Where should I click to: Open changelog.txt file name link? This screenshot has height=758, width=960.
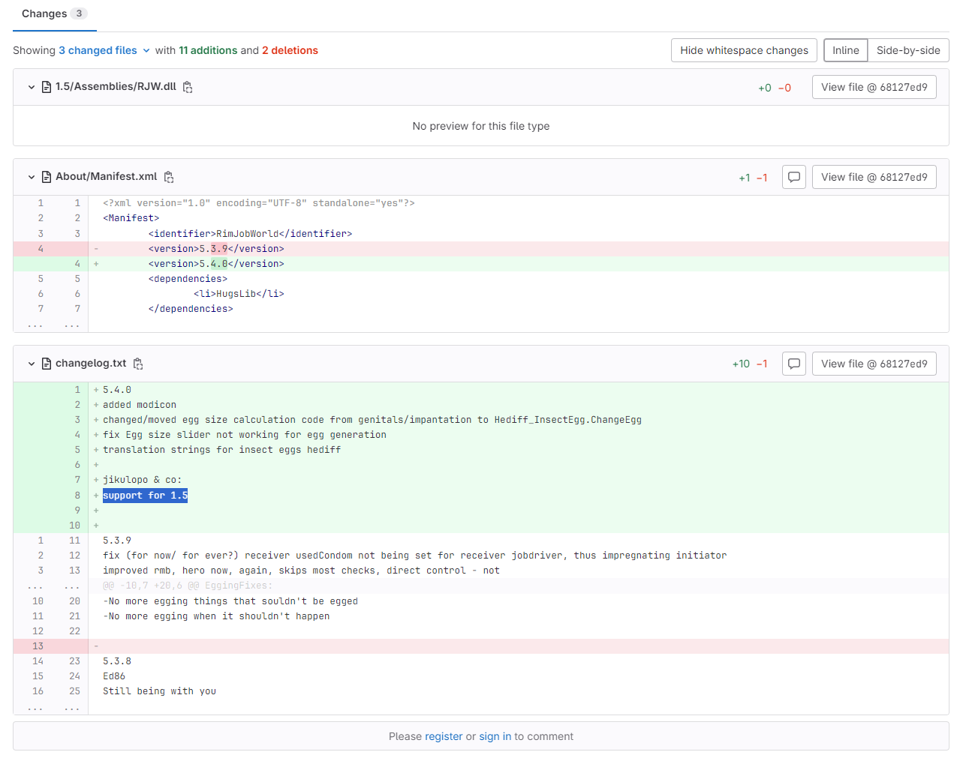(x=91, y=363)
